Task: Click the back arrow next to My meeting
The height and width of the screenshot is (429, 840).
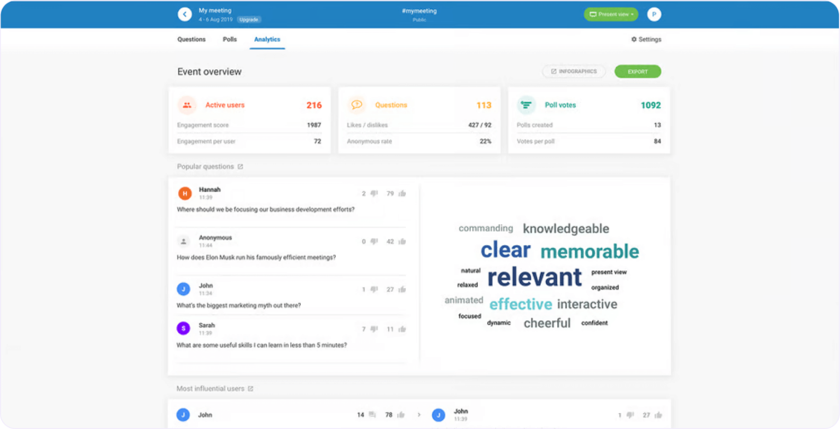Action: 185,14
